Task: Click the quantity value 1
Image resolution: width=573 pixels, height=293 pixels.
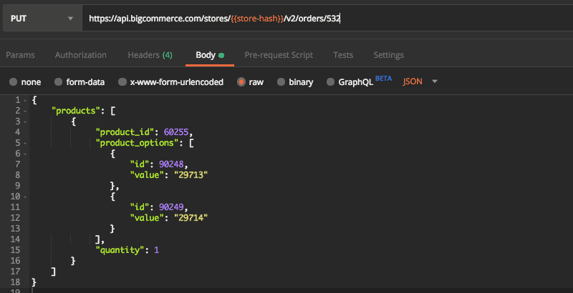Action: pos(156,250)
